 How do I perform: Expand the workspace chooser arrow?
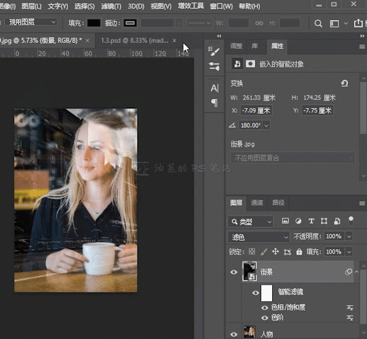(346, 23)
